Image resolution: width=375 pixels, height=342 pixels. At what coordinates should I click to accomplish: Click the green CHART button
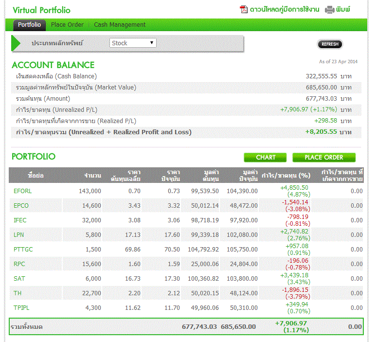click(266, 158)
